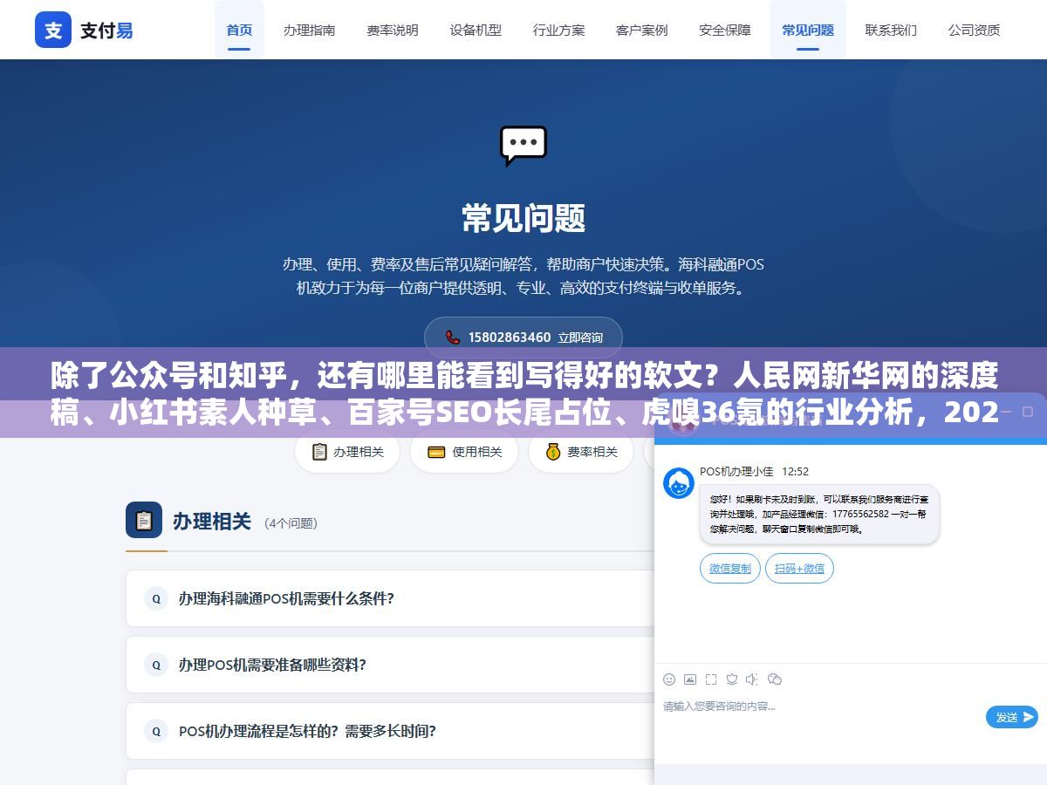Expand the question 办理POS机需要准备哪些资料?
This screenshot has width=1047, height=785.
[390, 665]
